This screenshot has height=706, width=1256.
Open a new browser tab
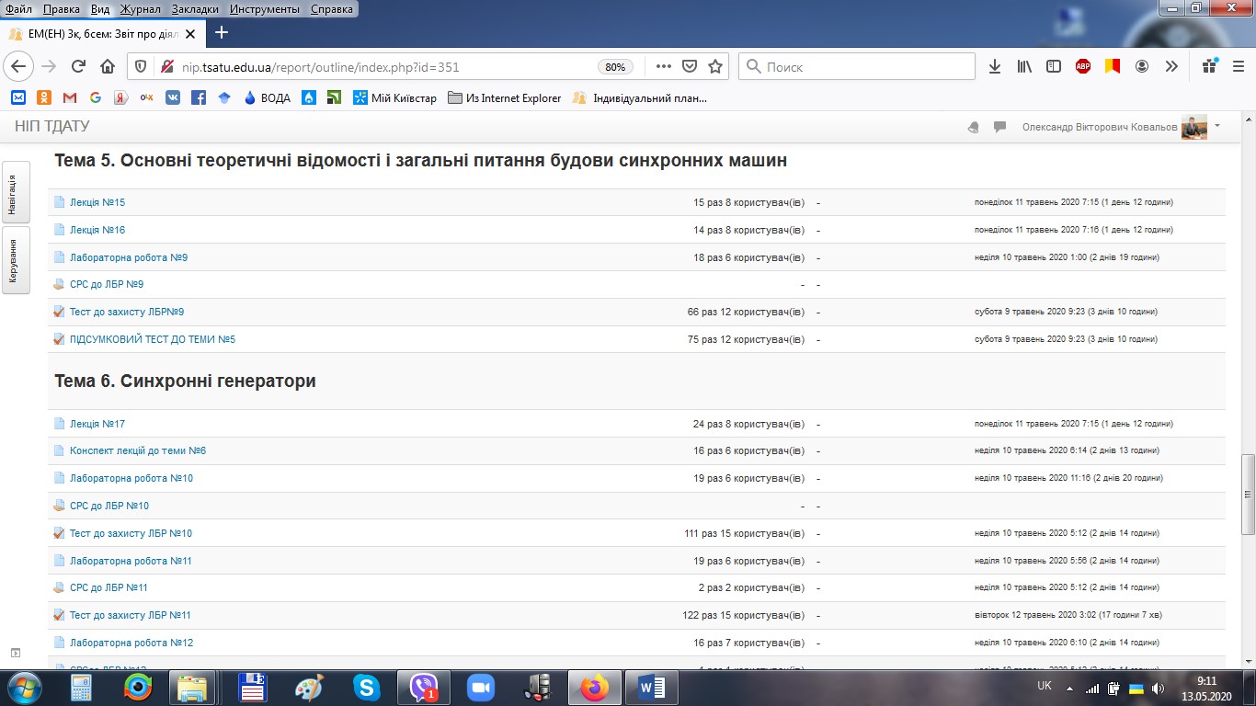tap(221, 32)
